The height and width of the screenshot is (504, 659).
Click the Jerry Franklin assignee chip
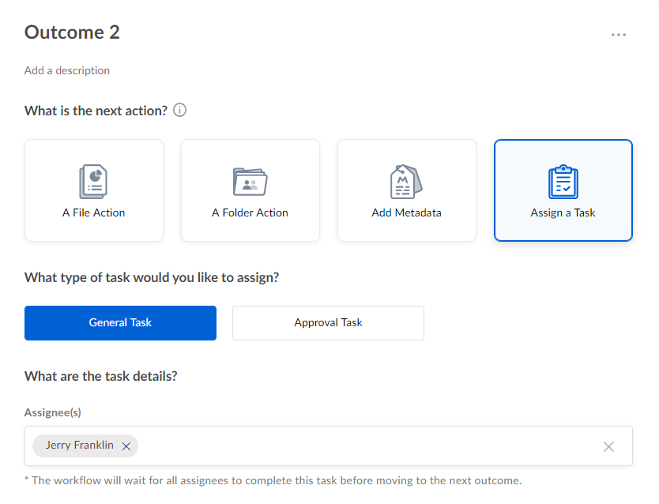pyautogui.click(x=79, y=446)
